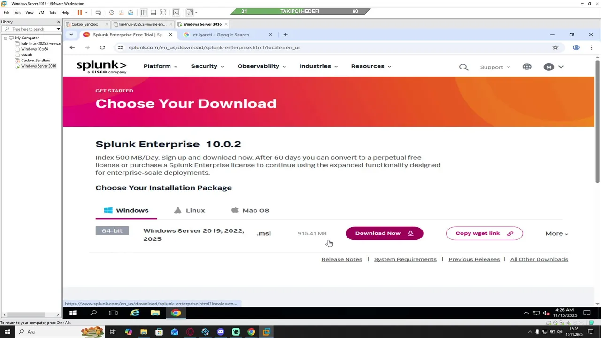Open the Chrome profile icon
Screen dimensions: 601x338
pyautogui.click(x=576, y=47)
